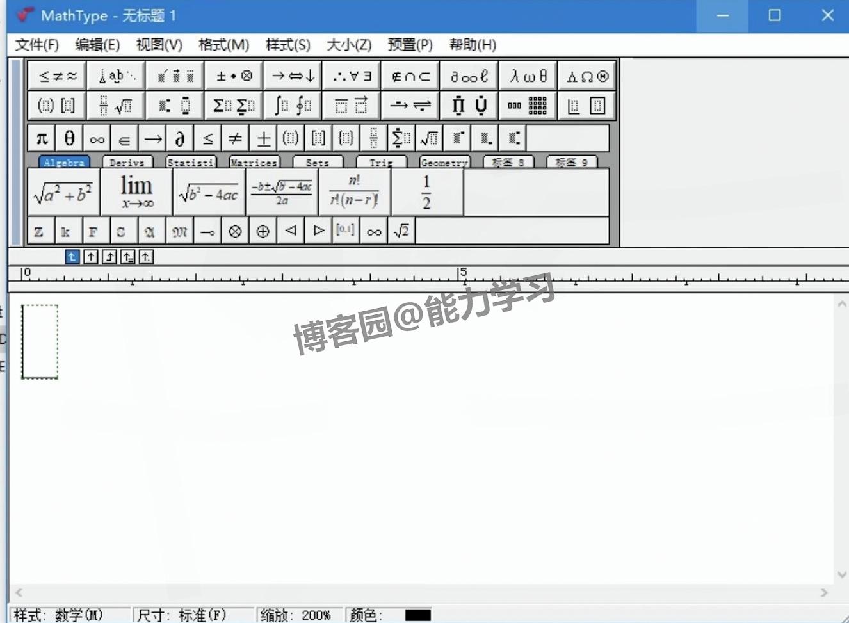This screenshot has height=623, width=849.
Task: Open the fence templates palette (parentheses, brackets)
Action: point(58,106)
